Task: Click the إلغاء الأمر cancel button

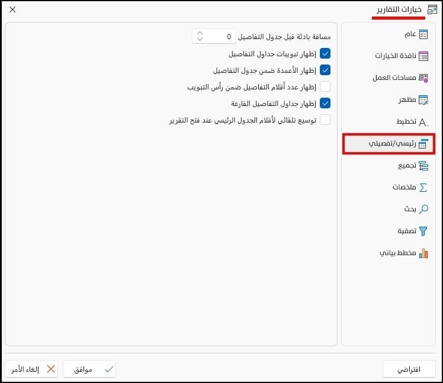Action: coord(31,369)
